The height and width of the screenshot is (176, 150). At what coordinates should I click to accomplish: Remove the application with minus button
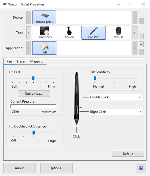pyautogui.click(x=141, y=52)
